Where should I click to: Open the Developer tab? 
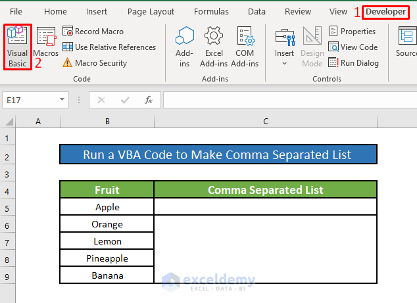click(x=385, y=11)
